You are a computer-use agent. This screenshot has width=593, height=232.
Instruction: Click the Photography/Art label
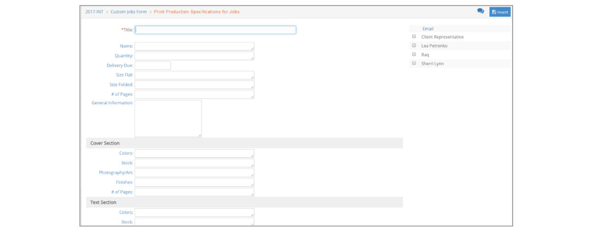(116, 172)
